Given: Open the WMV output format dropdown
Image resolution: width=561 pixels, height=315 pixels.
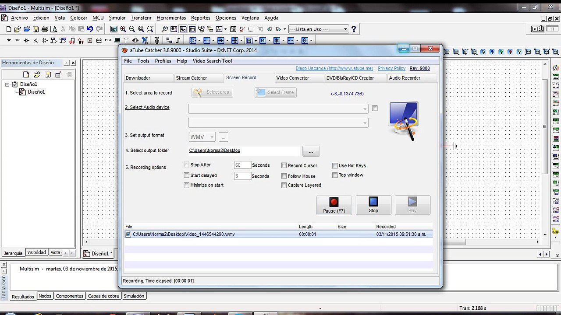Looking at the screenshot, I should pos(202,137).
